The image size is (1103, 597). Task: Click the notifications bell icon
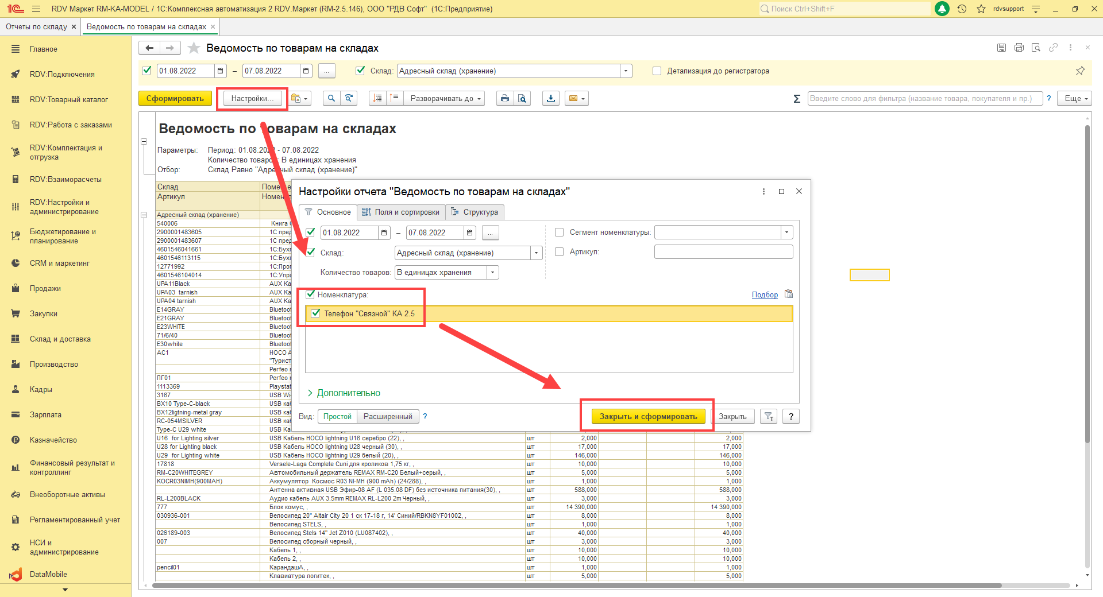(942, 9)
